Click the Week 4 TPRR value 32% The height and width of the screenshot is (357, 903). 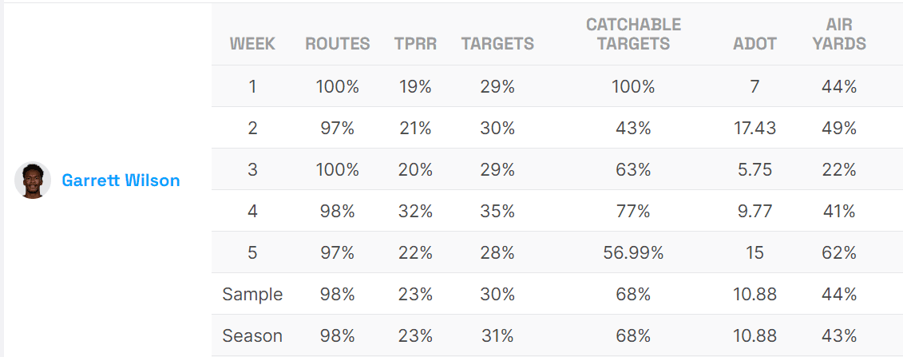pos(415,211)
